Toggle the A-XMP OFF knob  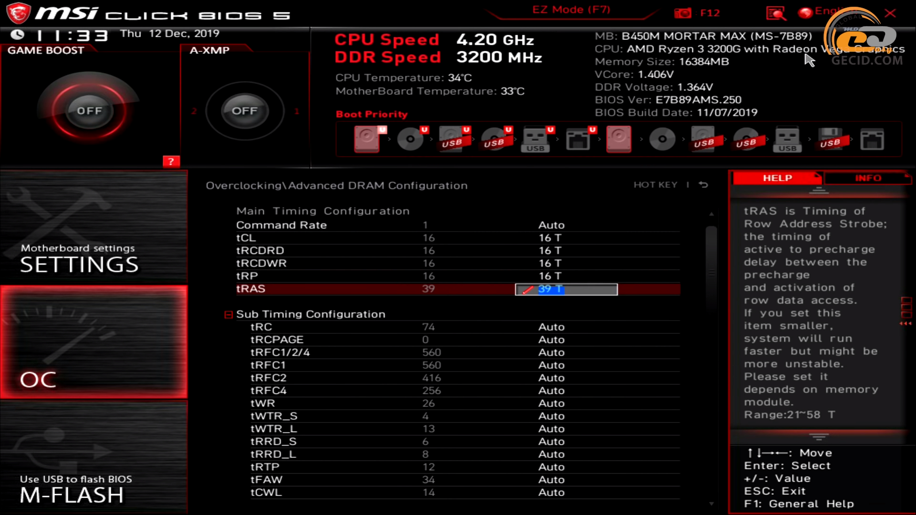245,111
